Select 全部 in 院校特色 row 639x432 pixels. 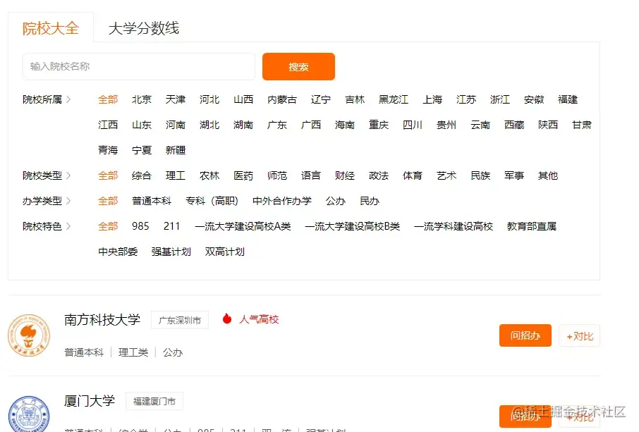[108, 226]
